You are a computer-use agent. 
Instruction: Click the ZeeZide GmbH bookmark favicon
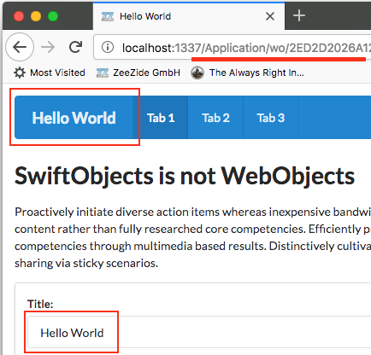[x=103, y=73]
